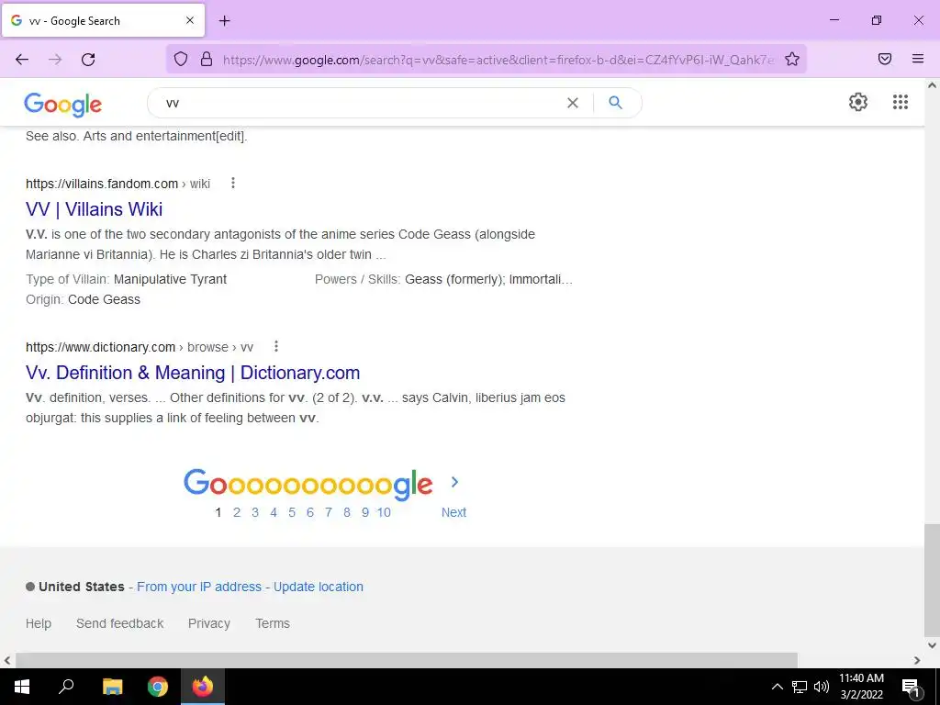Switch to the 'vv - Google Search' tab

pyautogui.click(x=103, y=20)
